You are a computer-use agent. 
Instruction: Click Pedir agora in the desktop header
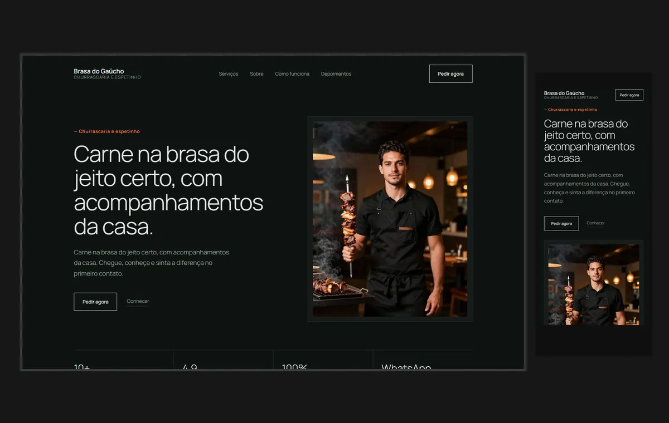tap(450, 74)
